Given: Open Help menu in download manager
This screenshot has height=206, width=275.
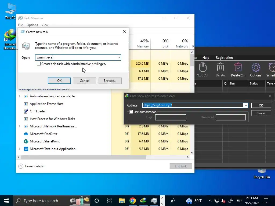Looking at the screenshot, I should [206, 58].
